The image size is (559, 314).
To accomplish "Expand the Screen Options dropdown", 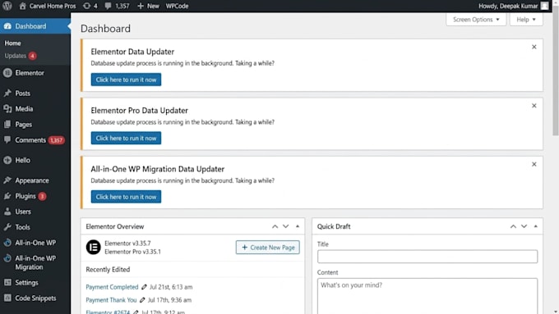I will [476, 20].
